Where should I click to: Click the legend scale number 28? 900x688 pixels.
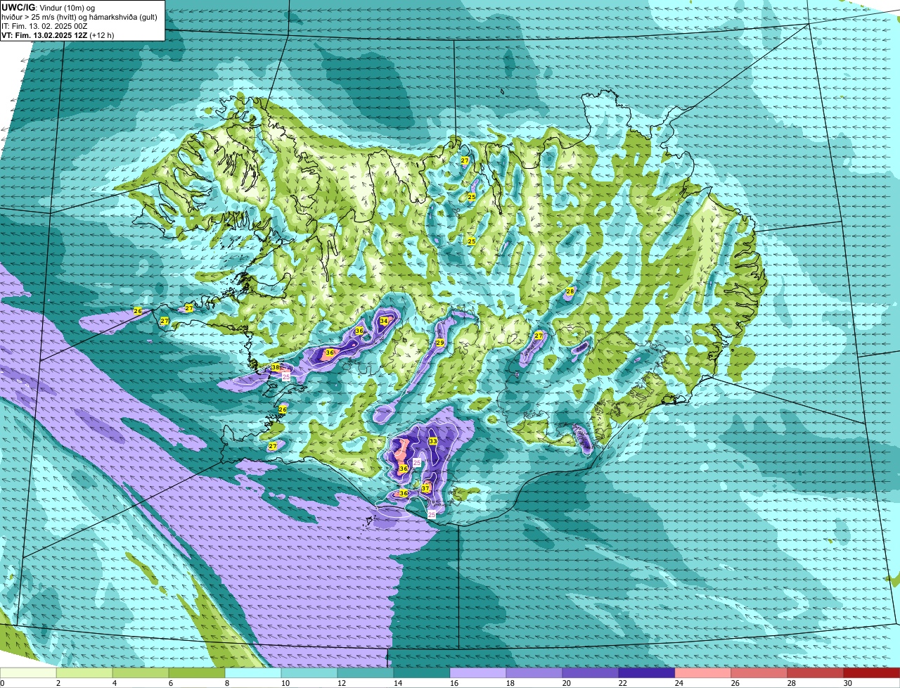pyautogui.click(x=790, y=683)
